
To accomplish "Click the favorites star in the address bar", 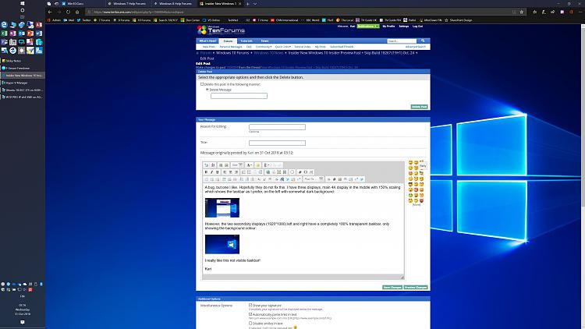I will pos(522,12).
